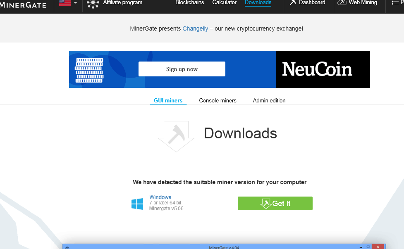This screenshot has height=249, width=404.
Task: Click the Windows logo icon
Action: coord(137,204)
